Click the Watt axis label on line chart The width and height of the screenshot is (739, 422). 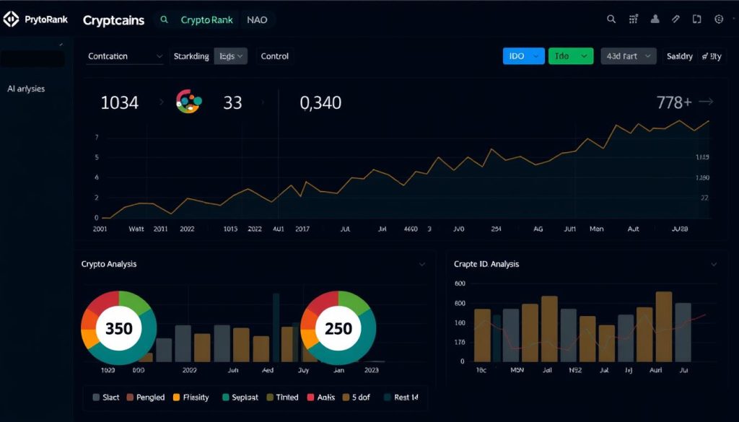click(136, 229)
